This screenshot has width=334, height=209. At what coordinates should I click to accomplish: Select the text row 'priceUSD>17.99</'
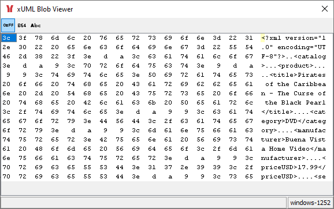[294, 167]
